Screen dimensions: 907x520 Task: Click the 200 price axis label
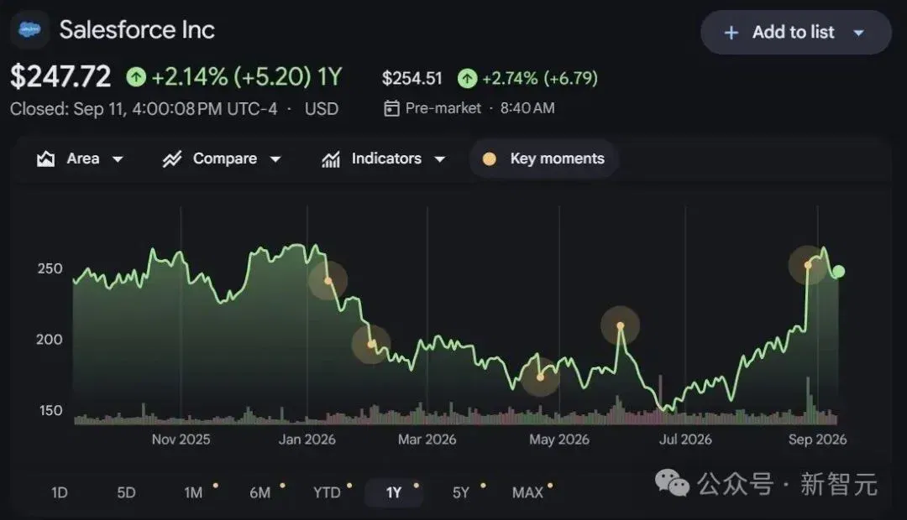[x=50, y=339]
